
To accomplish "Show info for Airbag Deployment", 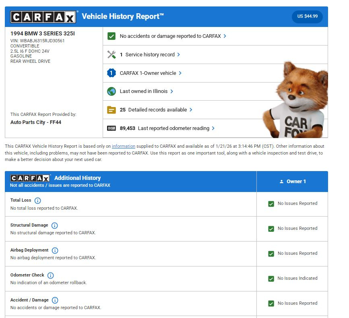I will point(55,250).
